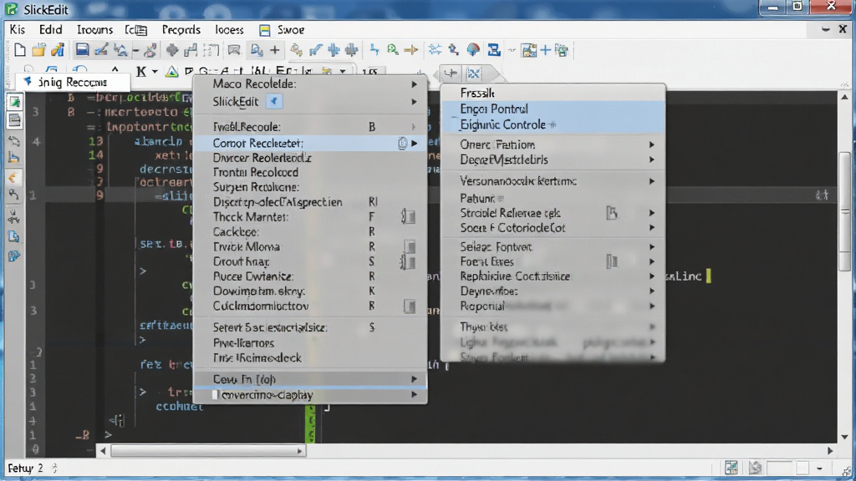Screen dimensions: 856x481
Task: Click the green grid icon in the status bar
Action: coord(731,468)
